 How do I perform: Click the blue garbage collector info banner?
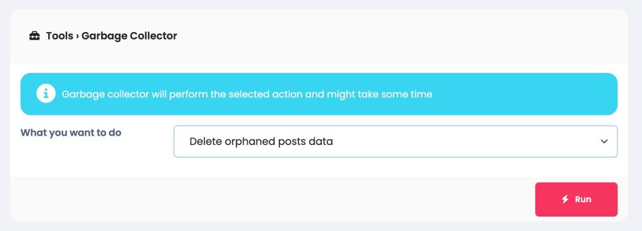tap(319, 94)
